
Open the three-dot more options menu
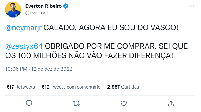[191, 6]
